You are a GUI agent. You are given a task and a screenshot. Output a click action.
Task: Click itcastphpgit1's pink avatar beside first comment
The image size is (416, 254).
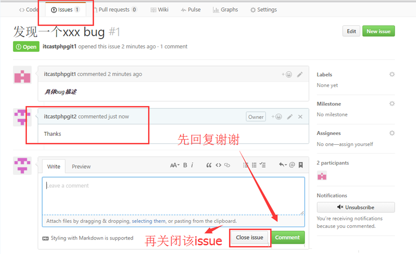tap(22, 75)
